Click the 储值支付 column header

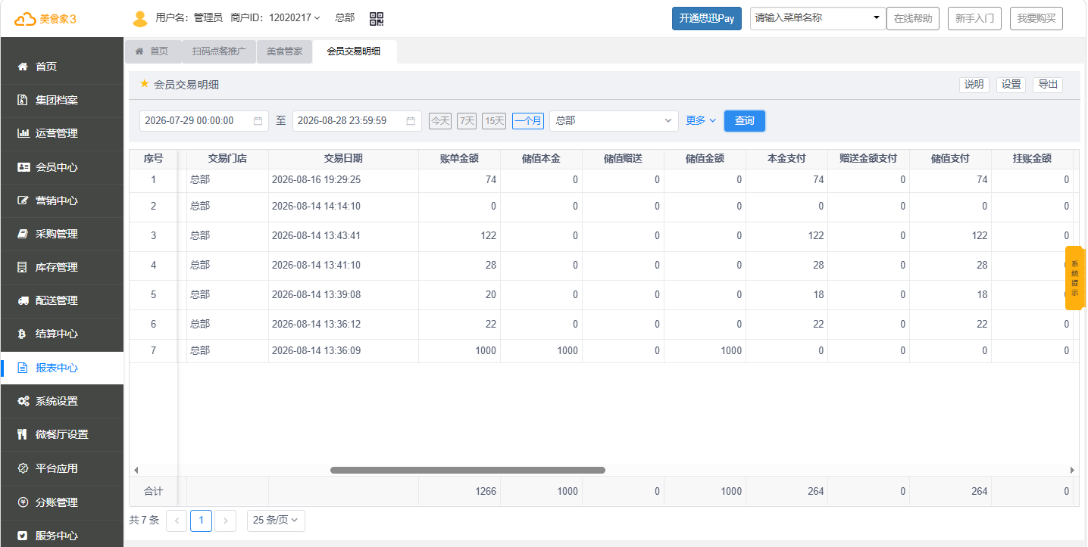point(950,159)
